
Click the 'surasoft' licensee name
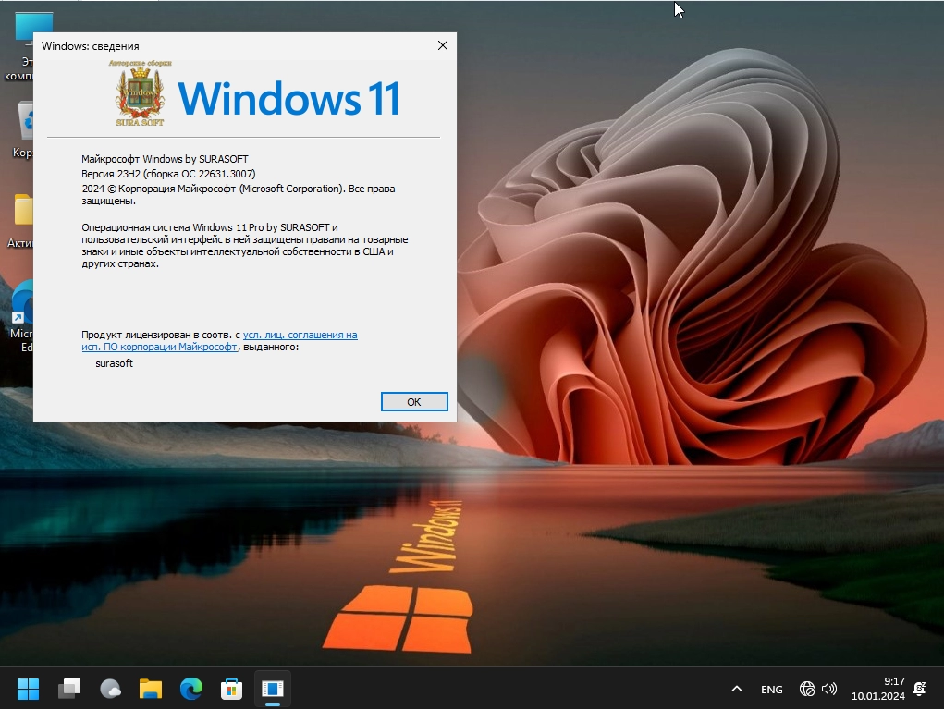tap(114, 363)
